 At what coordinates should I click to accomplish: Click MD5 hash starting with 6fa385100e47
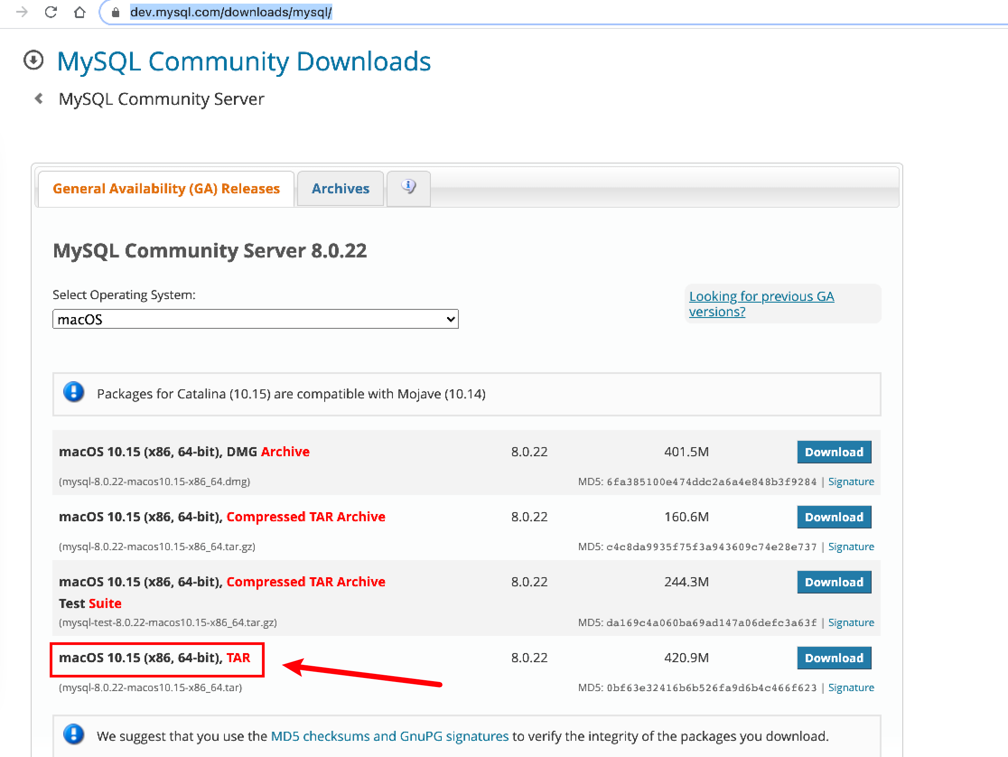[x=711, y=482]
